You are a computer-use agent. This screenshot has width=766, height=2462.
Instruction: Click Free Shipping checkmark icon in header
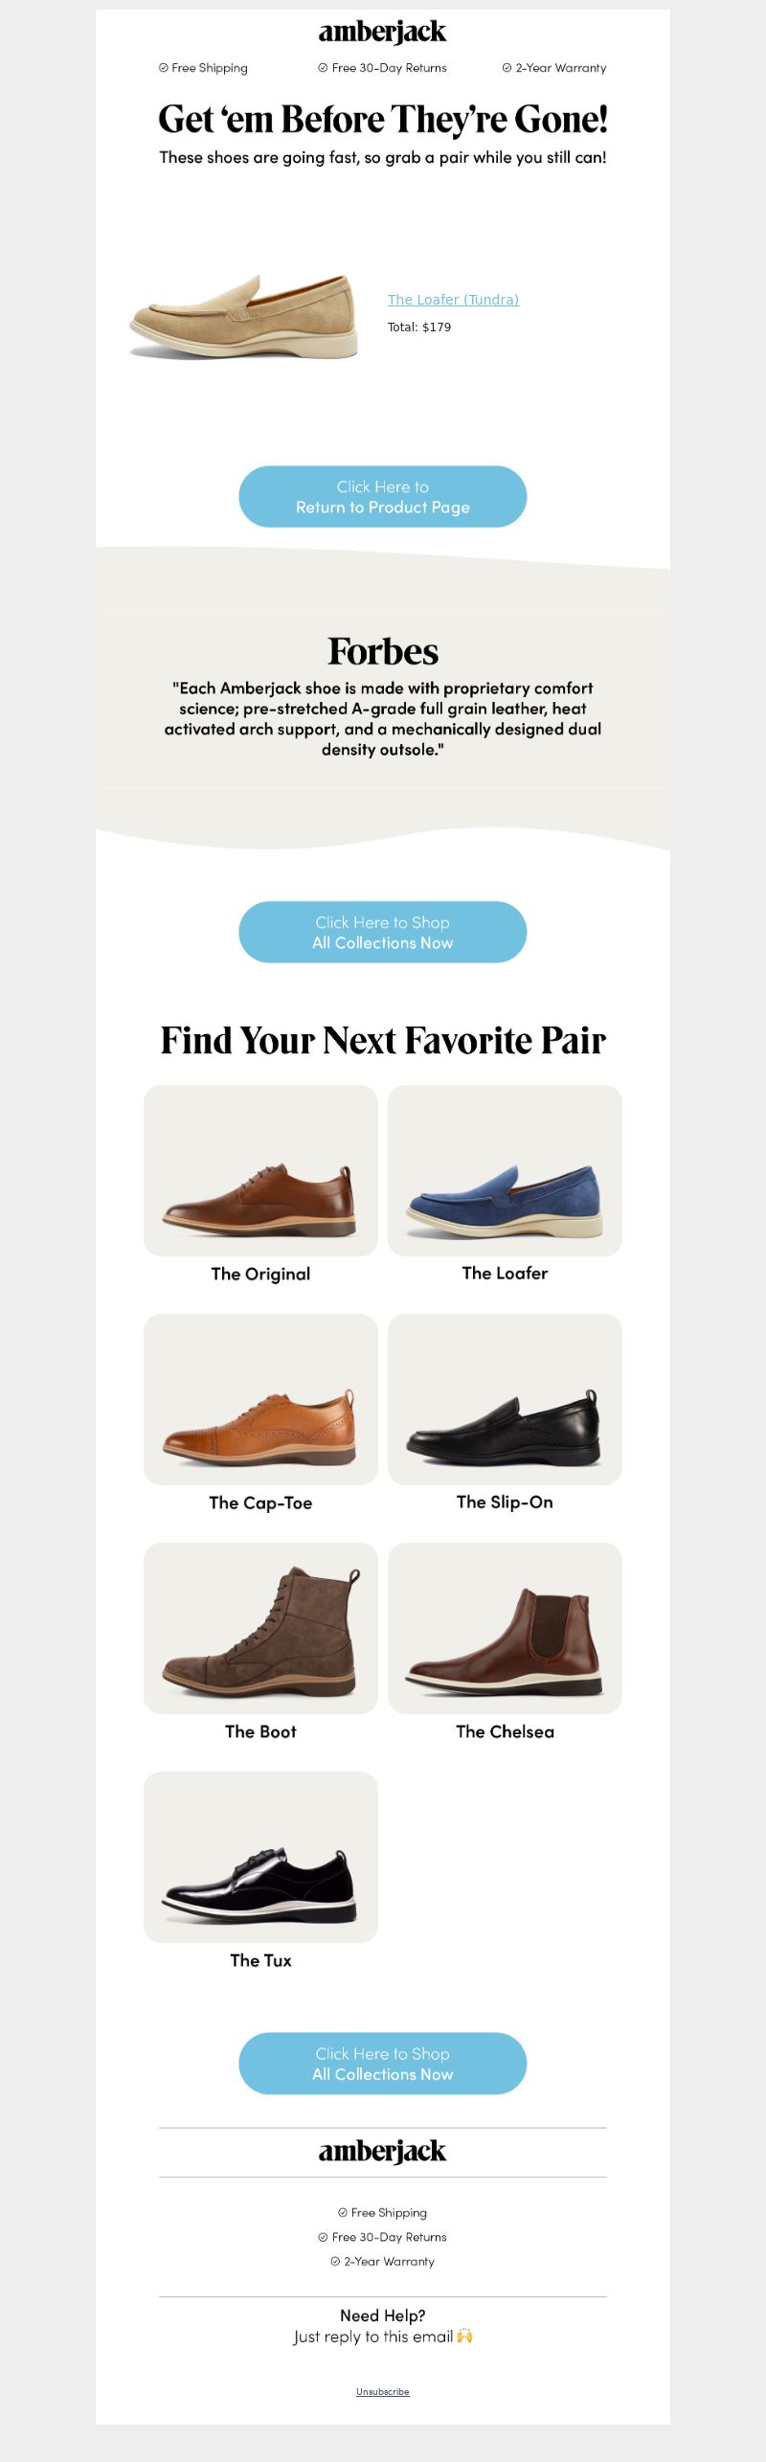pyautogui.click(x=163, y=68)
